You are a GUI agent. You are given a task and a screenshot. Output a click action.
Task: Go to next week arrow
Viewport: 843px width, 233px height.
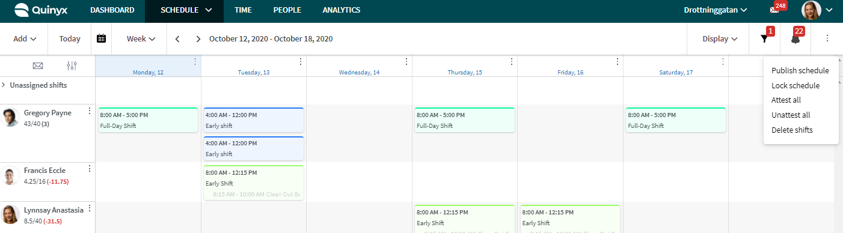[x=198, y=39]
